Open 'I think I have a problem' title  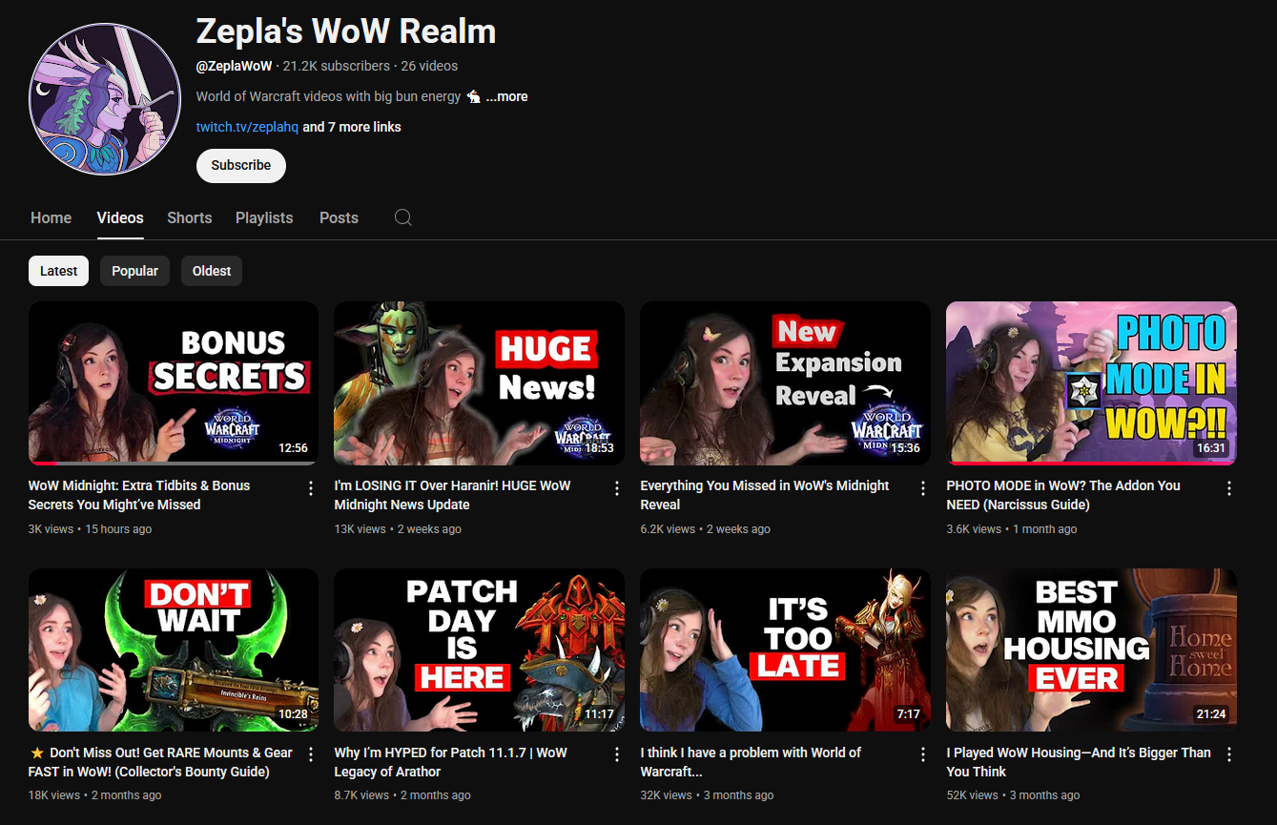(x=752, y=762)
